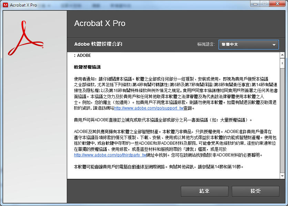Screen dimensions: 288x206
Task: Close the Acrobat X Pro installer window
Action: tap(277, 4)
